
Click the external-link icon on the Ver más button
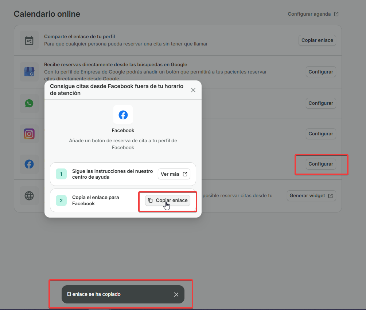185,174
